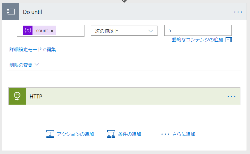
Task: Expand the 制限の変更 section
Action: pos(24,65)
